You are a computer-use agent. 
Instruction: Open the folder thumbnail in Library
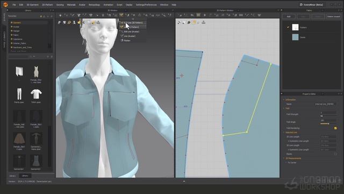coord(19,72)
